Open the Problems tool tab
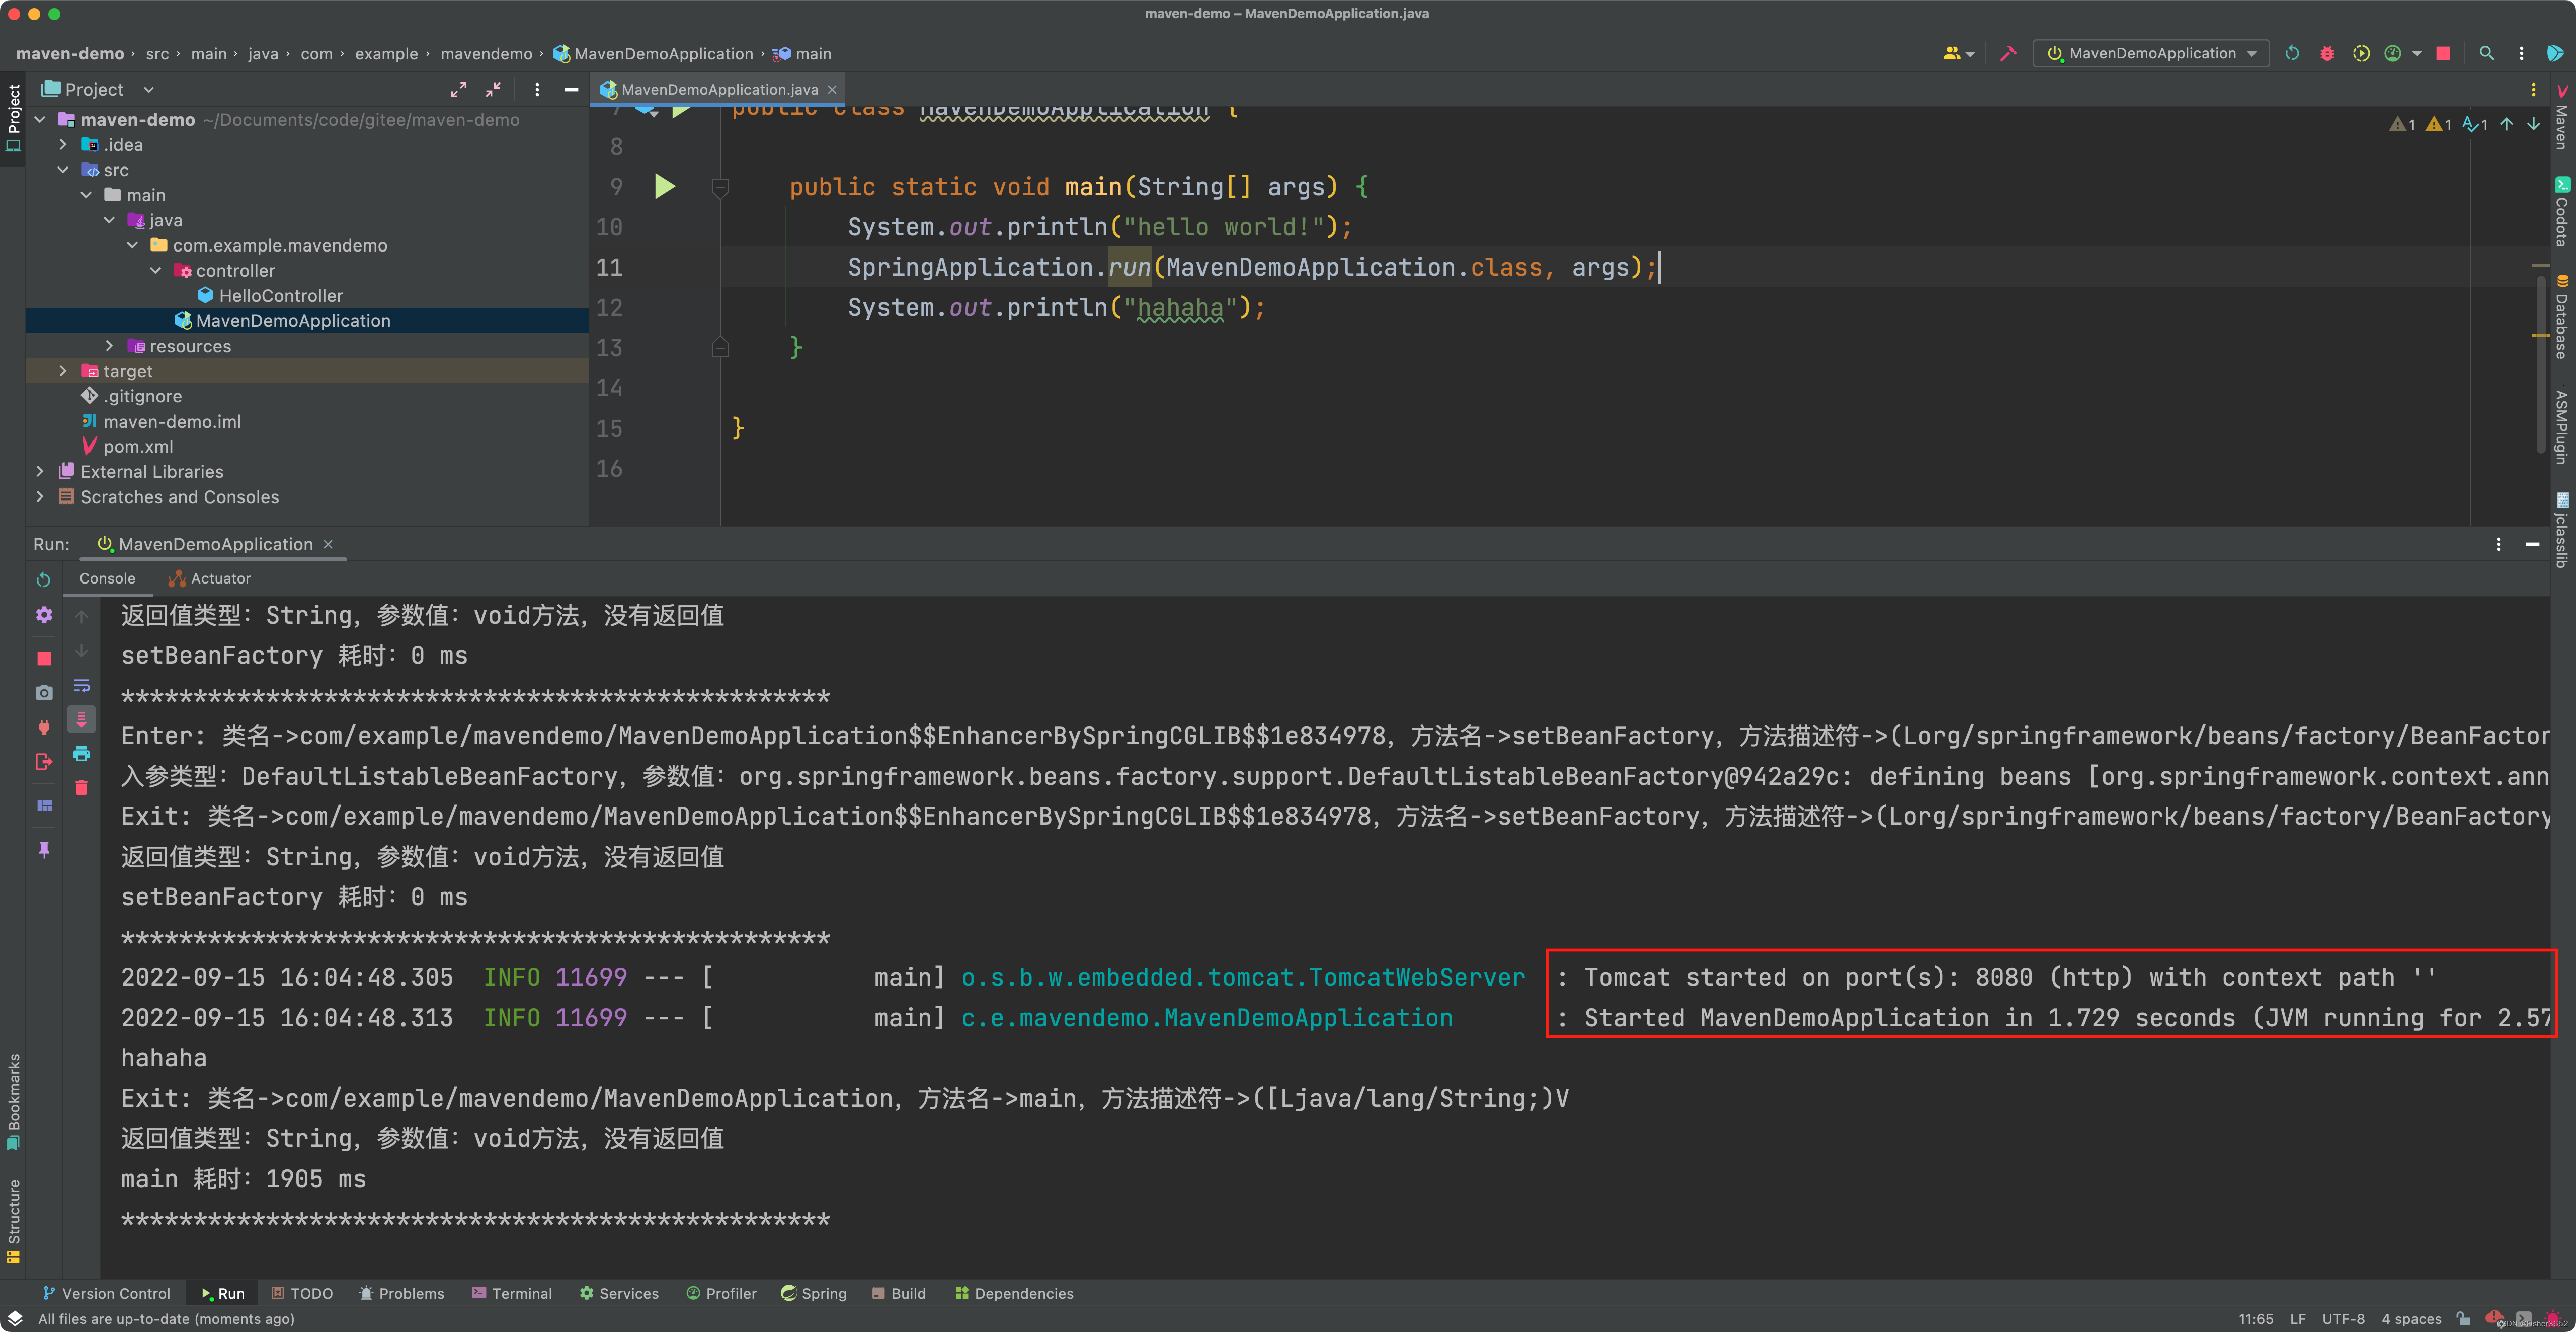This screenshot has width=2576, height=1332. 401,1294
